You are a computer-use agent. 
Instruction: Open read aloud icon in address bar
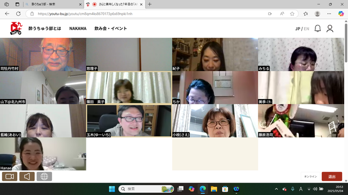click(x=282, y=14)
